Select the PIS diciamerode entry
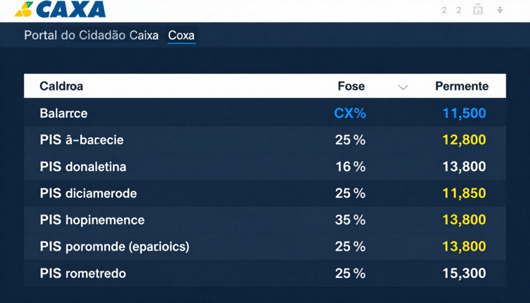Screen dimensions: 530x303 click(x=88, y=194)
